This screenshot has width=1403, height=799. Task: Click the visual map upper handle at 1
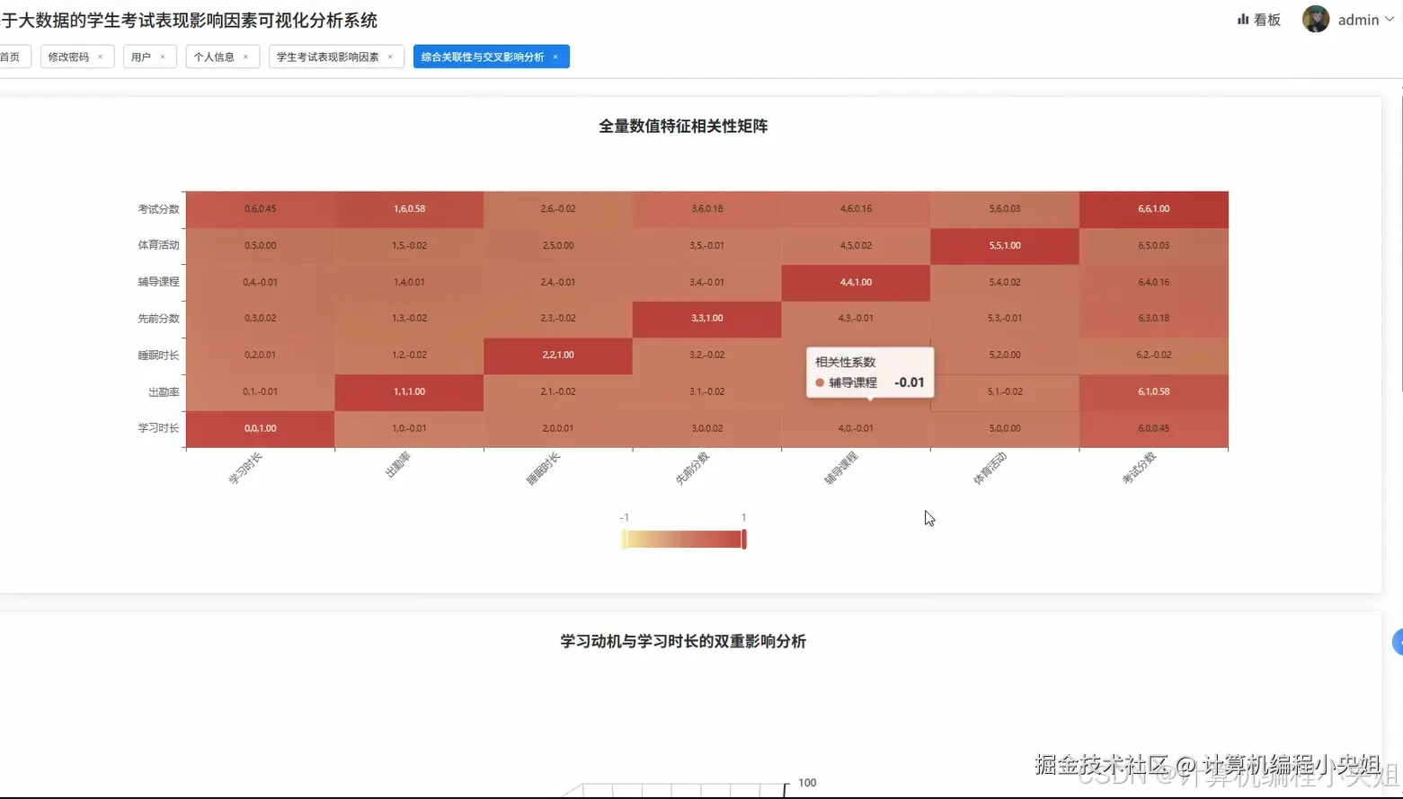tap(744, 539)
